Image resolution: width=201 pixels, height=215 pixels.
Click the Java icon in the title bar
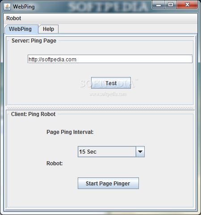(7, 7)
